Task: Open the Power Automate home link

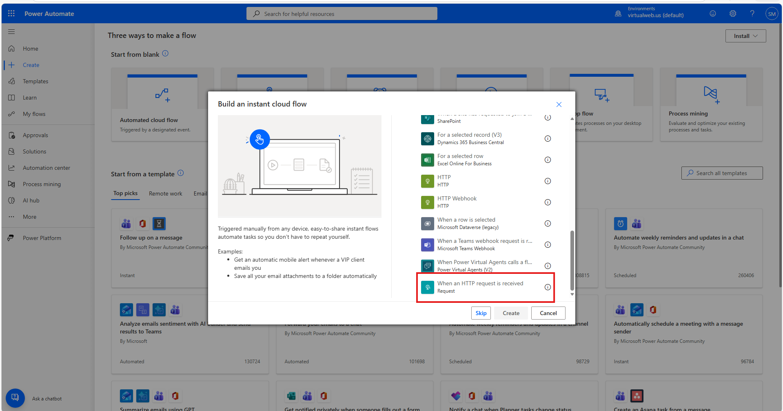Action: [x=49, y=13]
